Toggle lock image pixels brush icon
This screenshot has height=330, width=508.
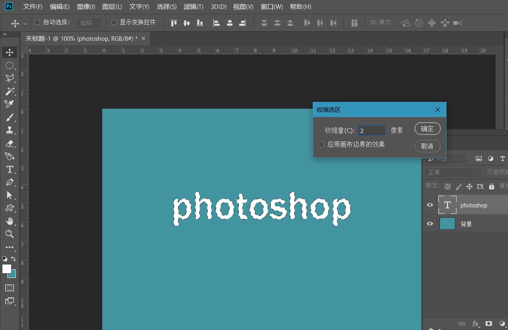point(459,186)
